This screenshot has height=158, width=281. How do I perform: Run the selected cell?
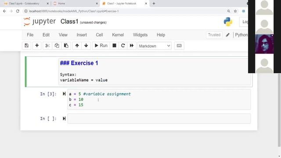pos(101,46)
